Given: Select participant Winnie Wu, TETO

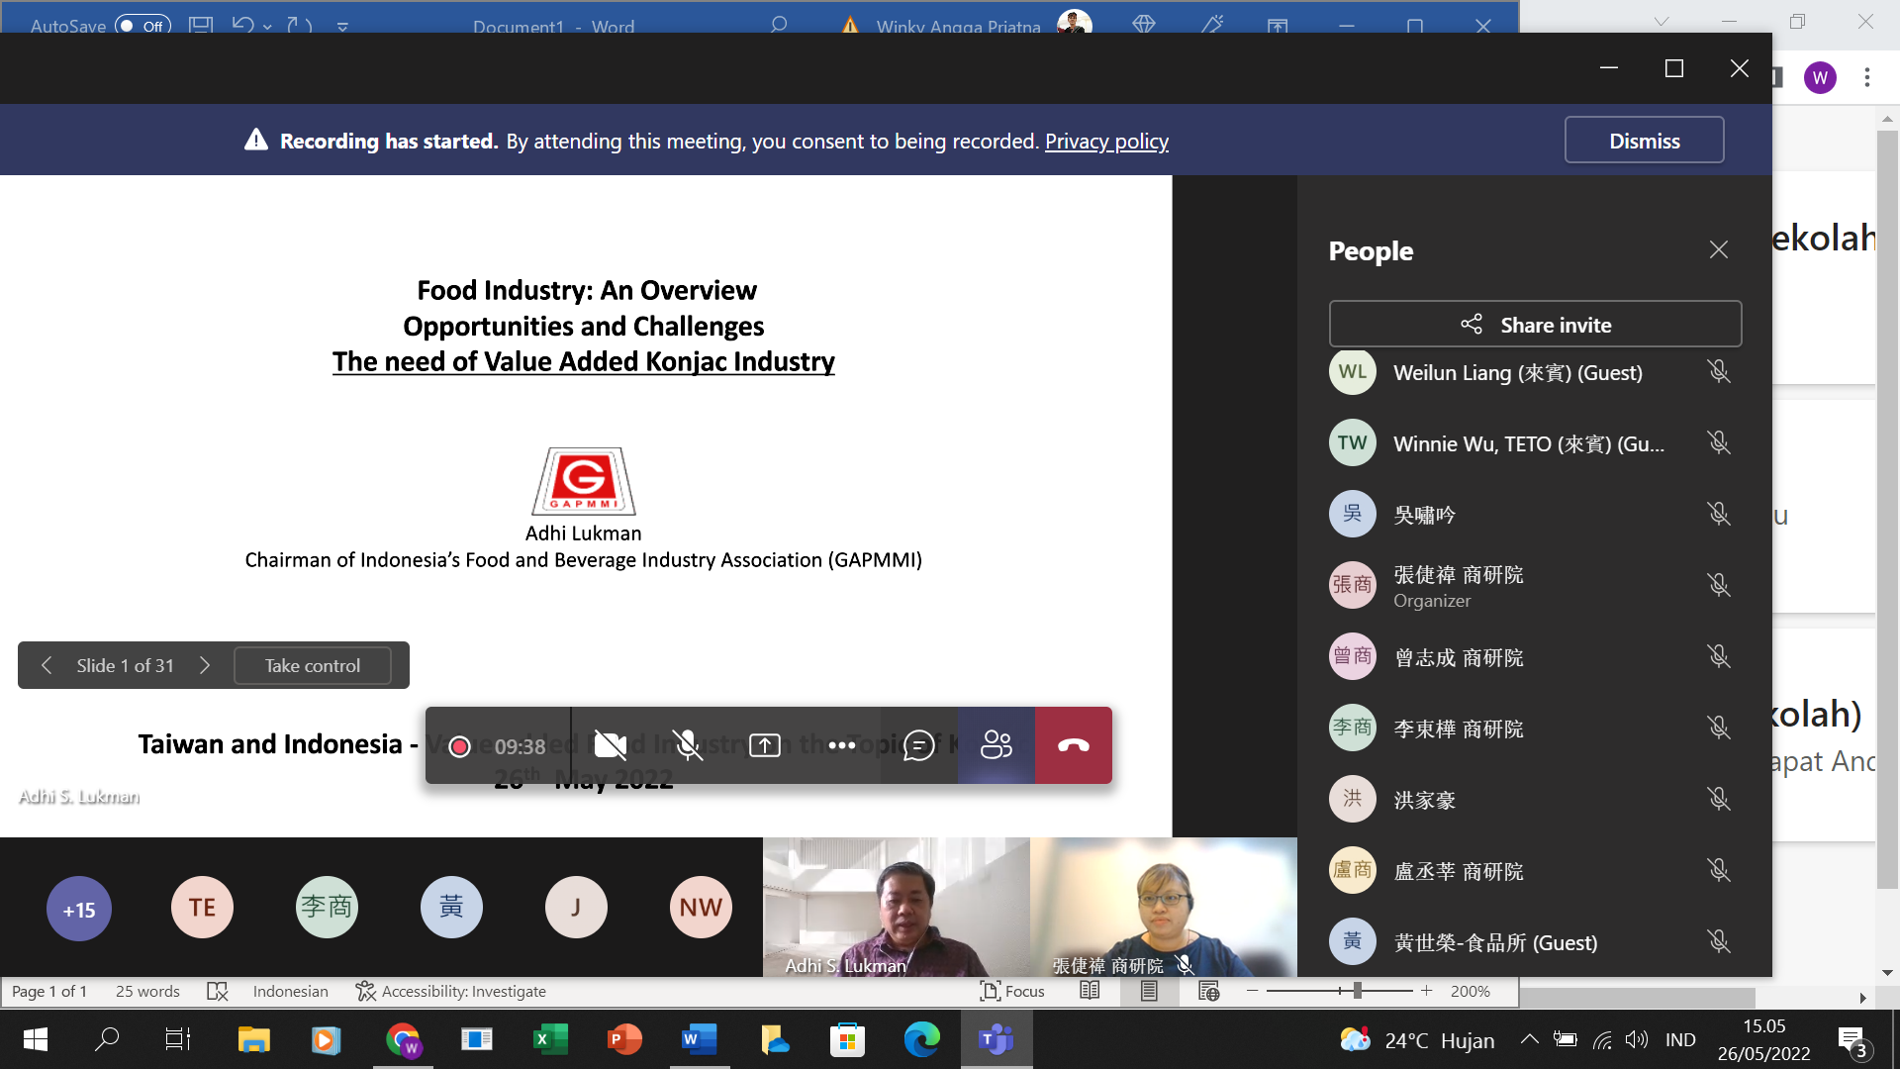Looking at the screenshot, I should tap(1535, 442).
